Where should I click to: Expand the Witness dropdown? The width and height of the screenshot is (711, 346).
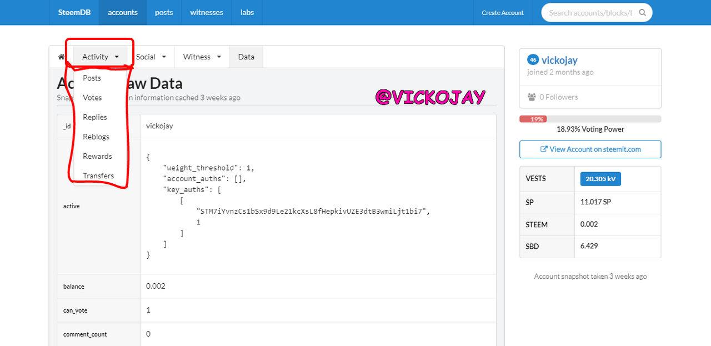tap(202, 57)
